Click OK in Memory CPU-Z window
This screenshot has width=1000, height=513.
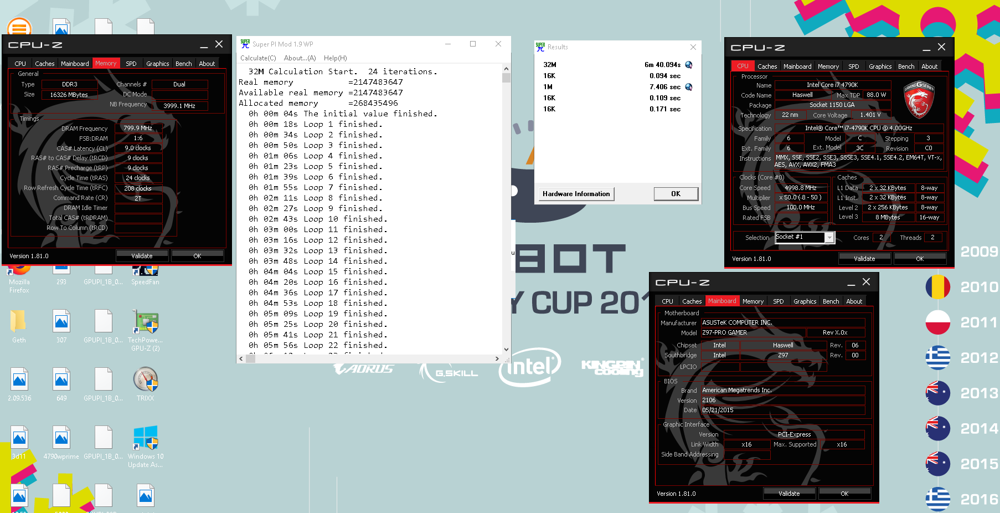[x=197, y=256]
